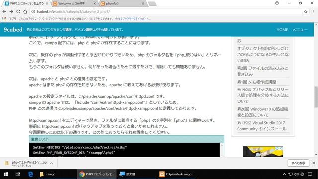This screenshot has height=179, width=318.
Task: Close the phpinfo() tab
Action: coord(143,3)
